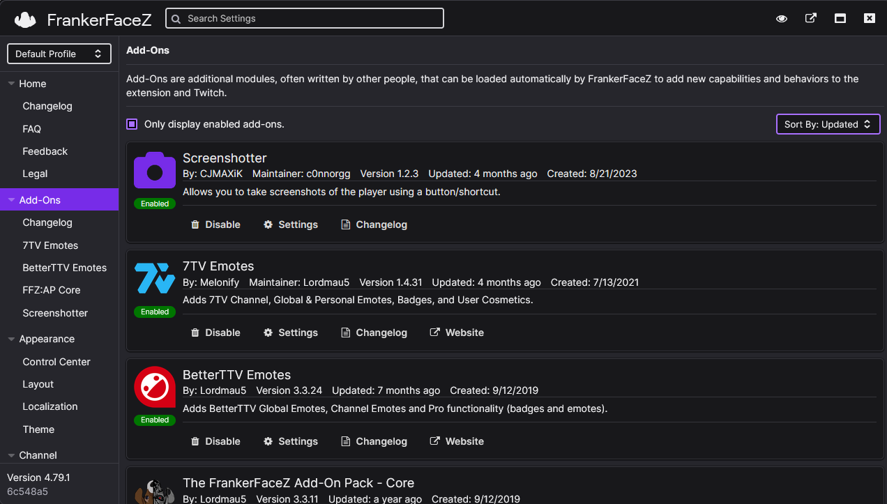Open Settings for the Screenshotter add-on
The image size is (887, 504).
[x=290, y=224]
